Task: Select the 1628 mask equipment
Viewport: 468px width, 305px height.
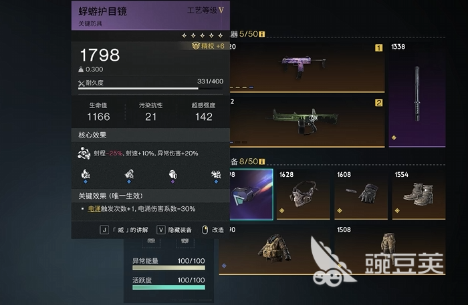Action: (304, 194)
